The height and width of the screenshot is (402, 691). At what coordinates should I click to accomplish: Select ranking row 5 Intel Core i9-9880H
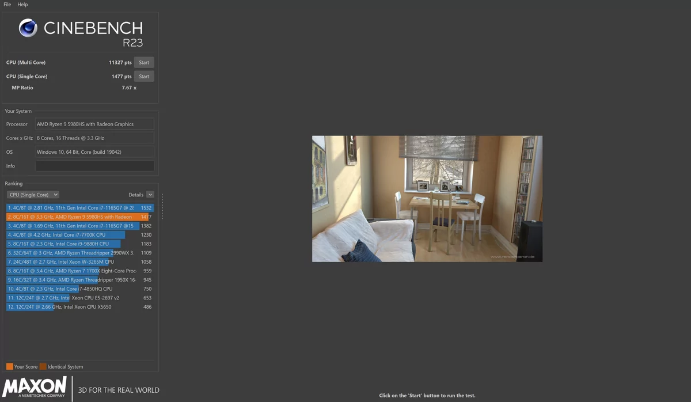point(80,244)
